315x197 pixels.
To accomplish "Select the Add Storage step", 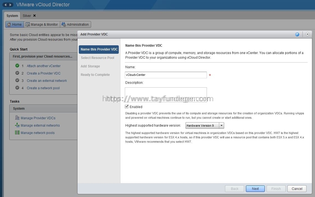I will click(90, 66).
